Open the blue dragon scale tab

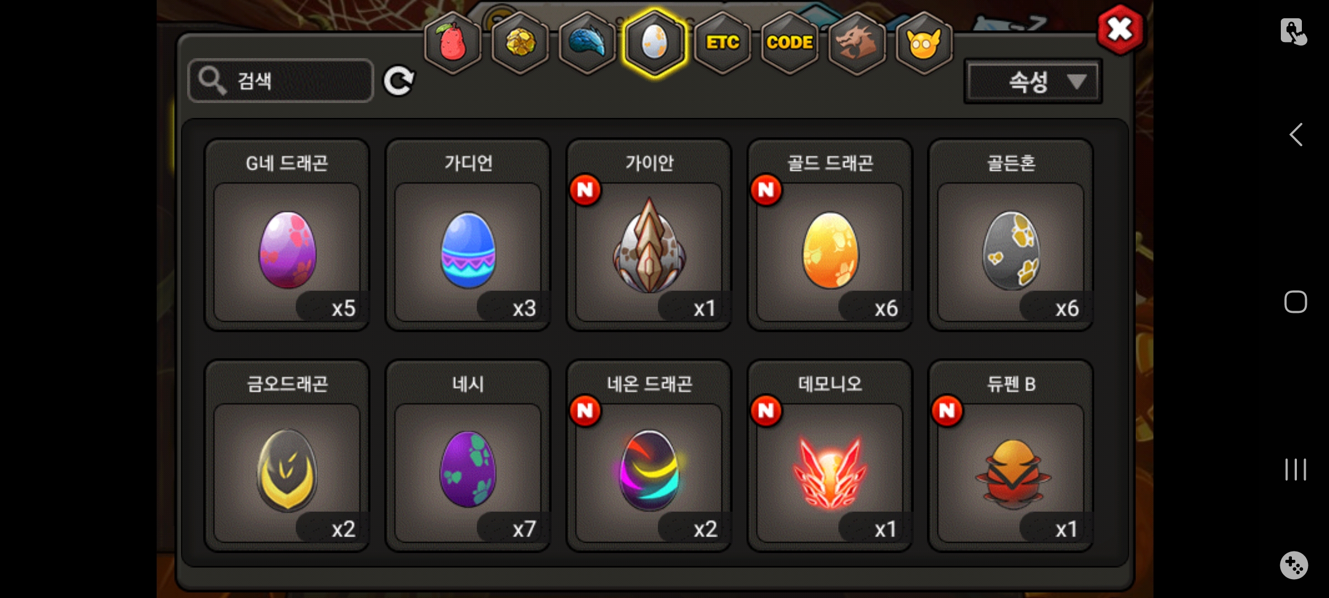[x=587, y=43]
